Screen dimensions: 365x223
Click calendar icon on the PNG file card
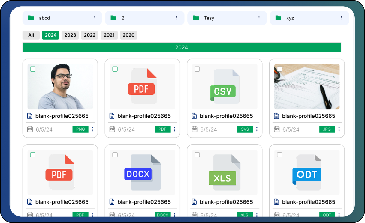30,129
